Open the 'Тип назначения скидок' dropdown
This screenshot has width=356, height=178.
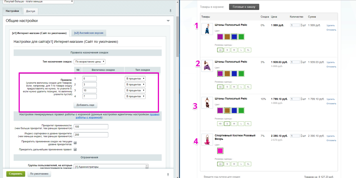(89, 62)
